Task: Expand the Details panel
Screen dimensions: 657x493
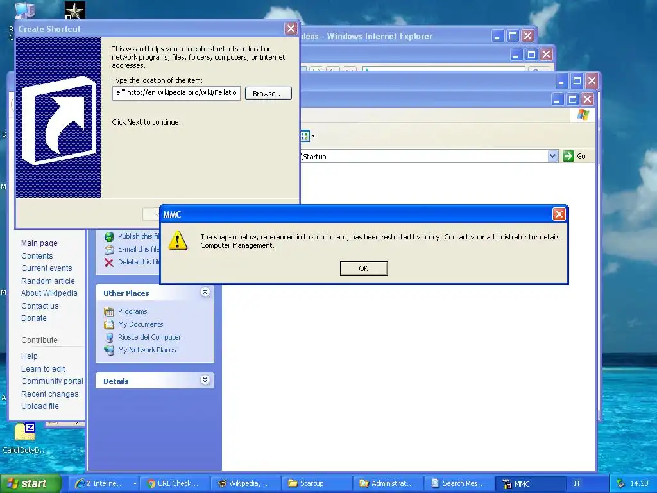Action: (x=205, y=380)
